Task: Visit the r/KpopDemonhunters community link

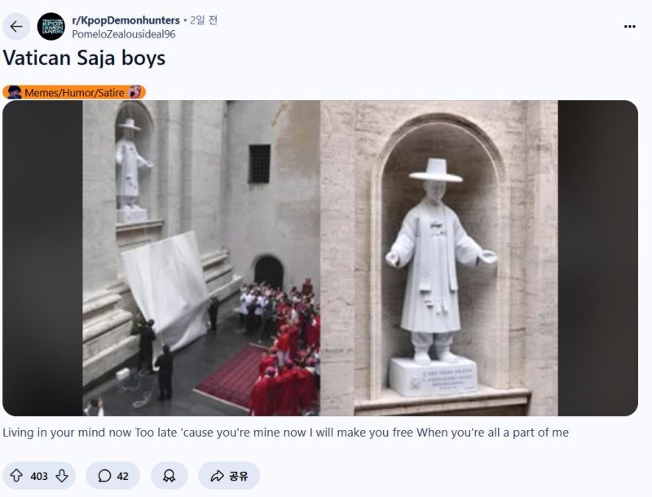Action: click(126, 20)
